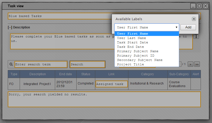The width and height of the screenshot is (212, 123).
Task: Choose Primary Subject Name option
Action: pos(147,51)
